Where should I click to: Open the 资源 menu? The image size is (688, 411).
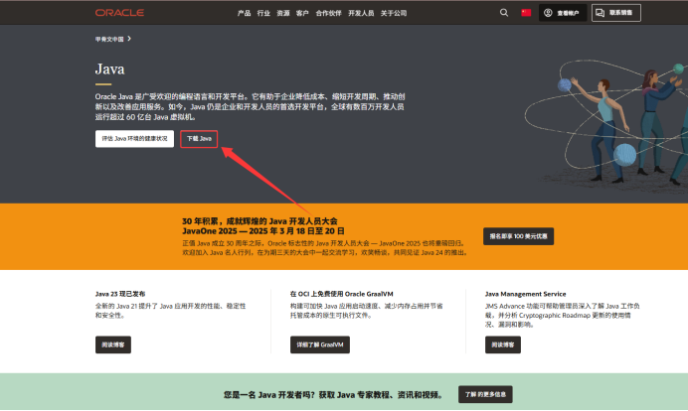283,13
